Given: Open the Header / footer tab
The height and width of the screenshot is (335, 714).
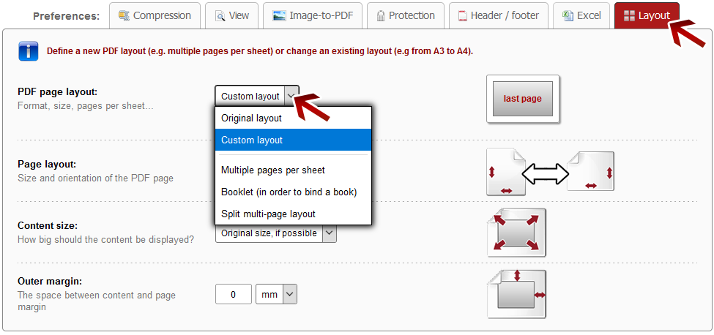Looking at the screenshot, I should tap(498, 15).
